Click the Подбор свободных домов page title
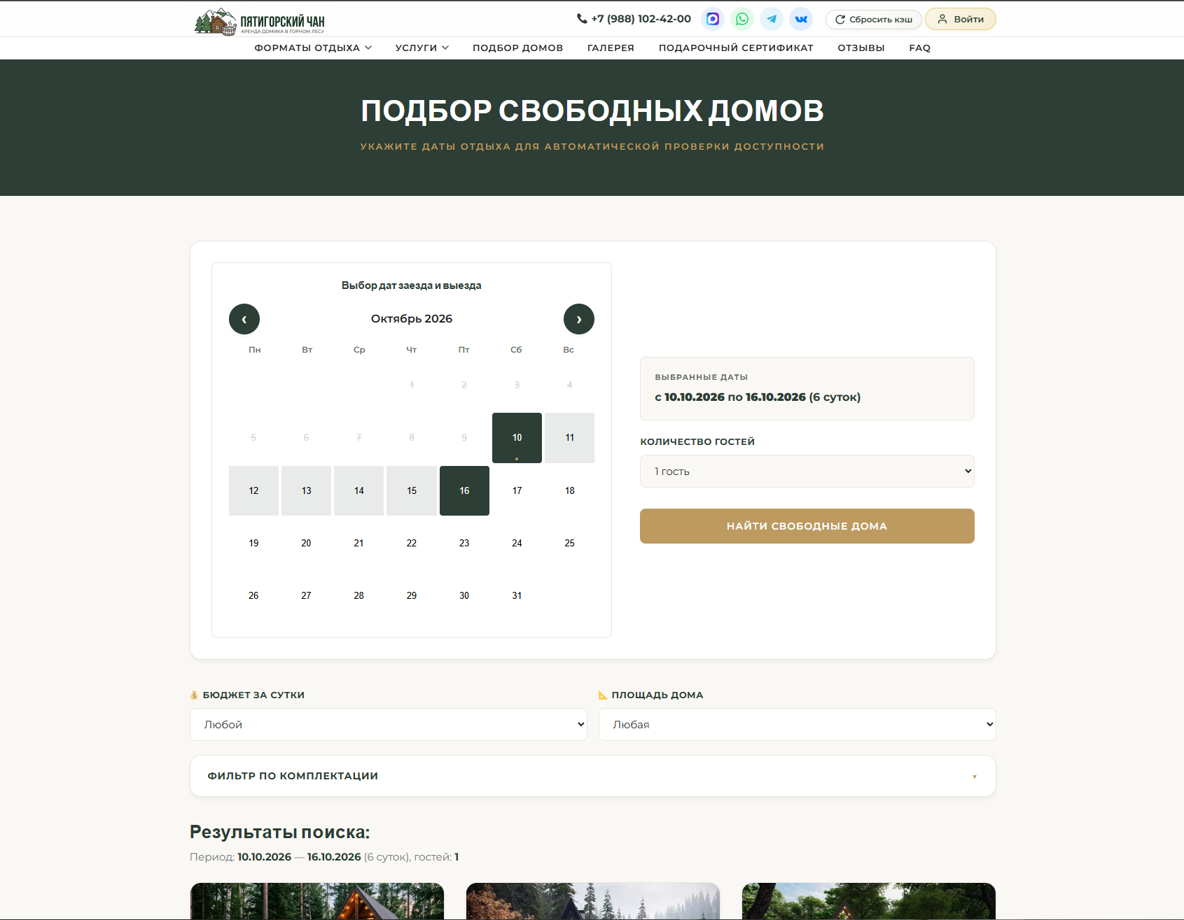This screenshot has width=1184, height=920. point(592,111)
